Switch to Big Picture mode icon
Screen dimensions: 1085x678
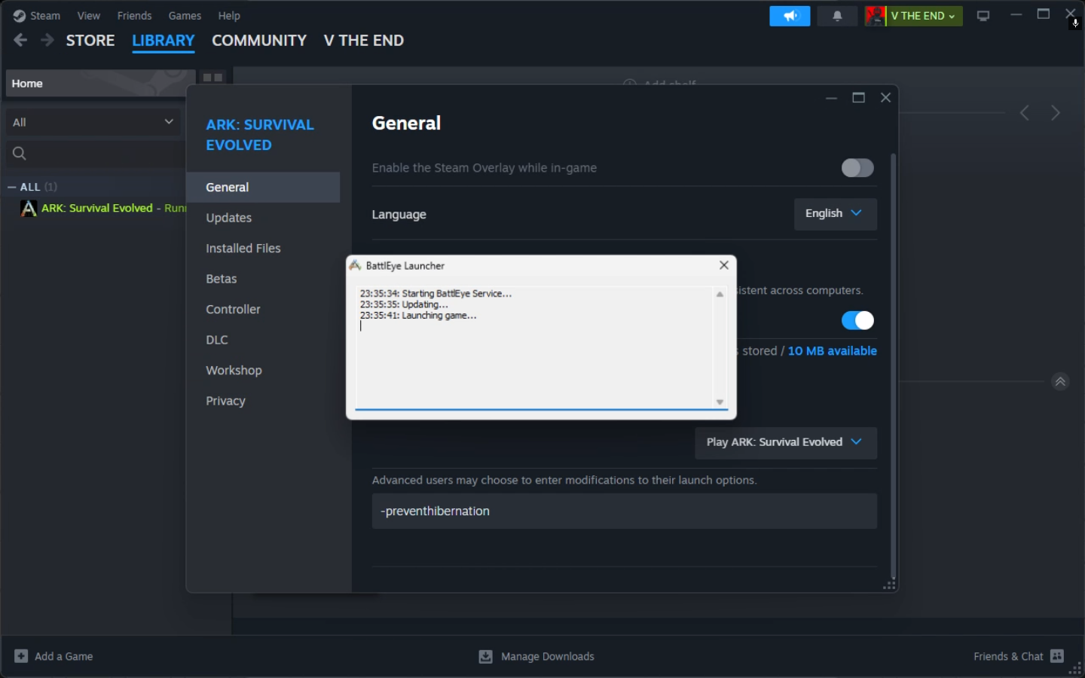coord(983,16)
